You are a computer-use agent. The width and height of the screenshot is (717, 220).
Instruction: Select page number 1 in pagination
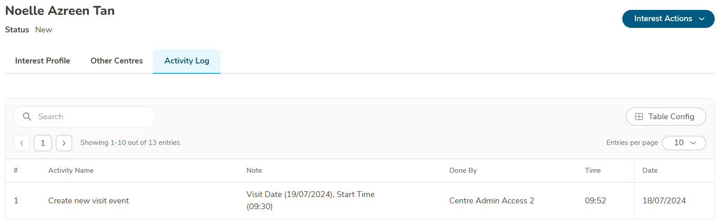[43, 143]
